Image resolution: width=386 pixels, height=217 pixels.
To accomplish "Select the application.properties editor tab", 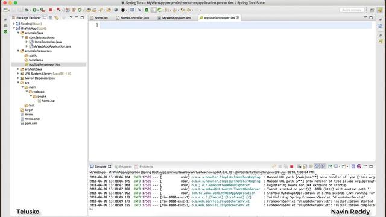I will click(219, 18).
